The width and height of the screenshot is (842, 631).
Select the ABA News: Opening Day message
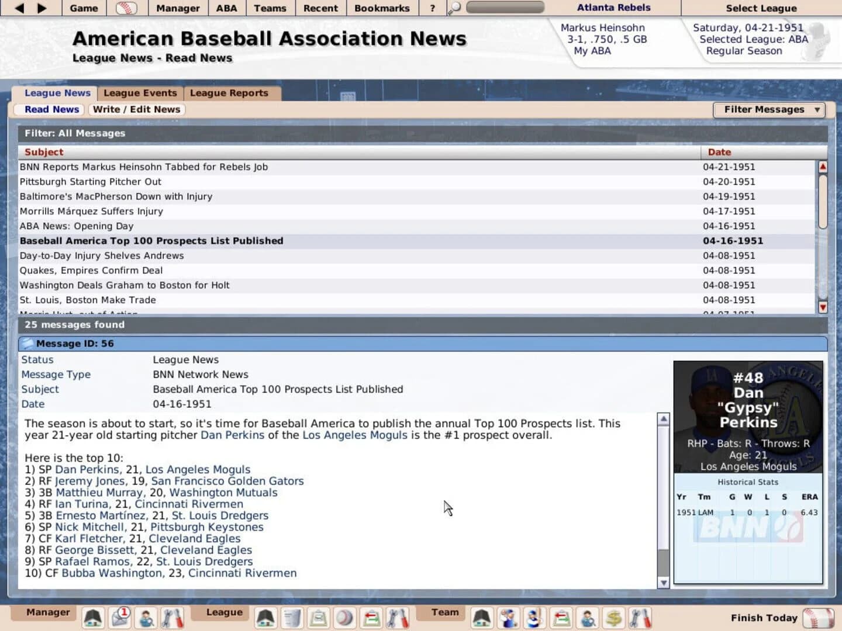pyautogui.click(x=76, y=226)
